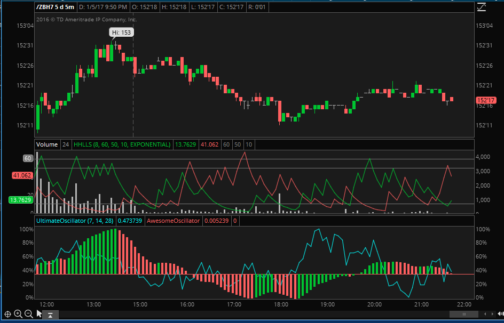Click the gray 60 level axis label

(x=28, y=158)
